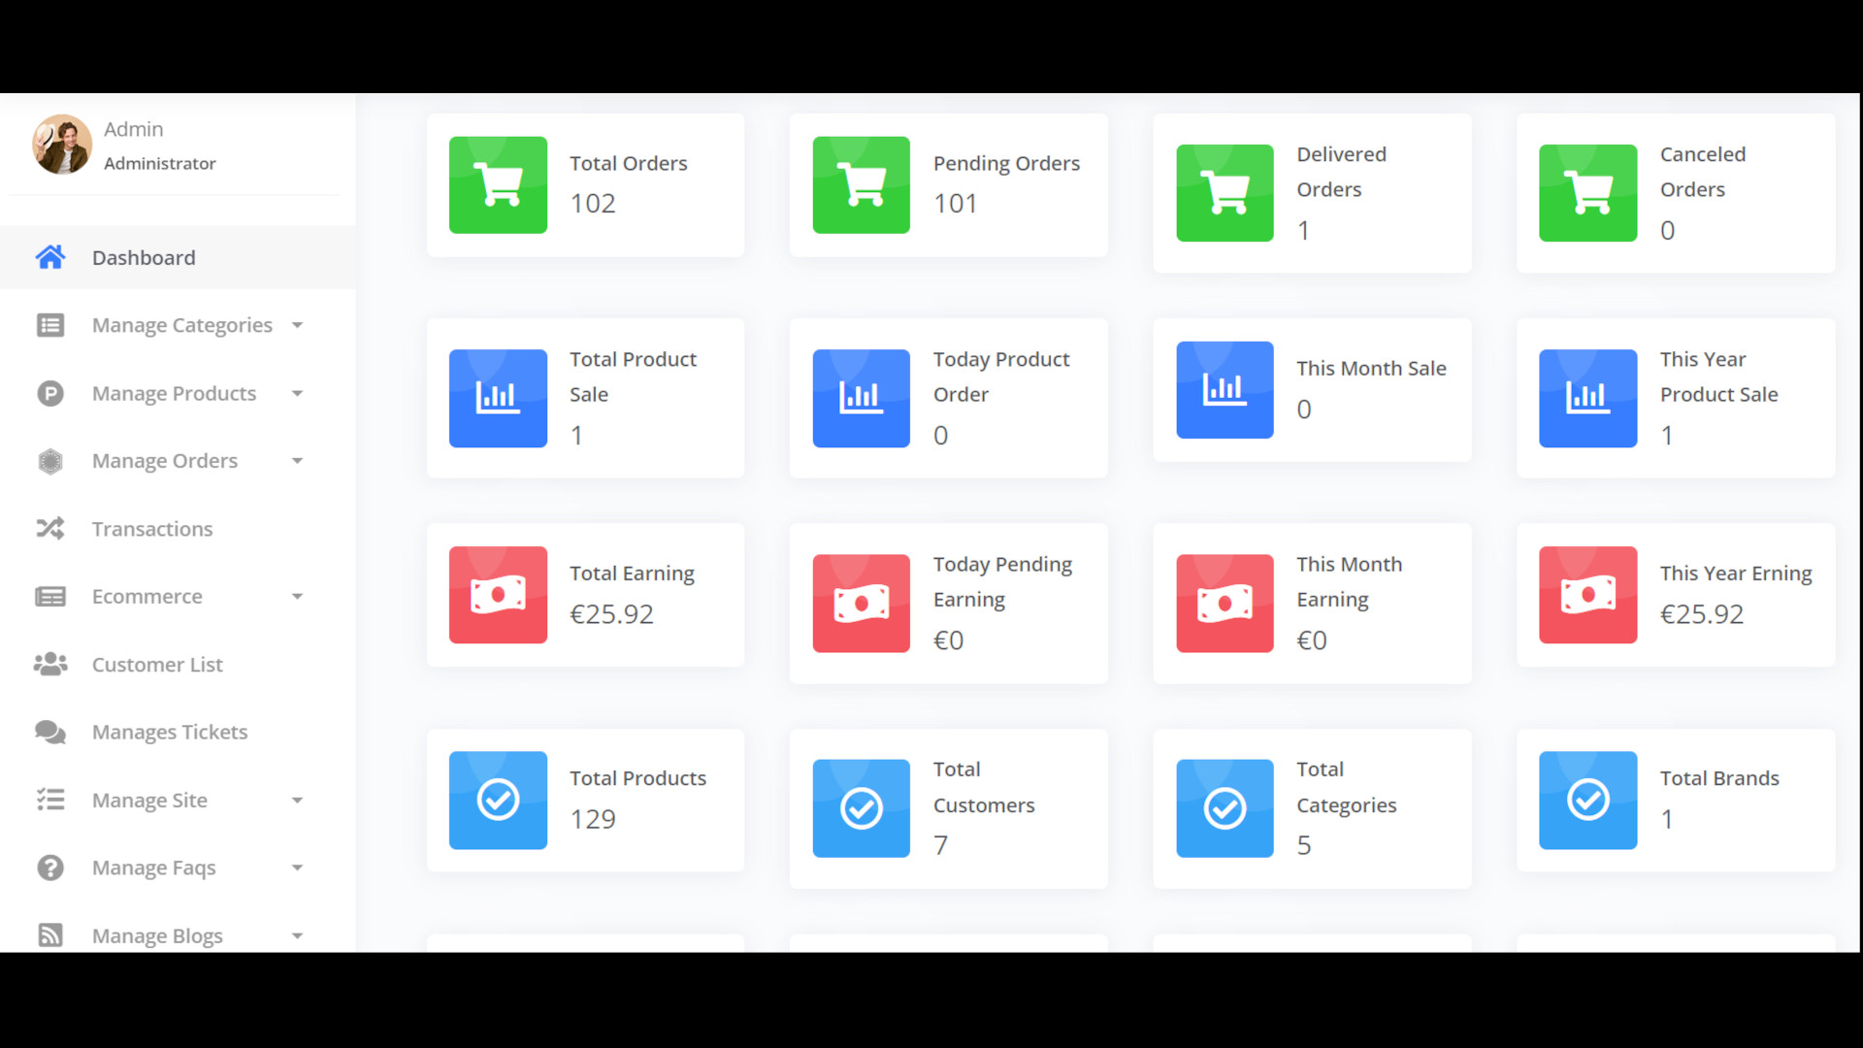The height and width of the screenshot is (1048, 1863).
Task: Click the Admin profile avatar picture
Action: point(62,145)
